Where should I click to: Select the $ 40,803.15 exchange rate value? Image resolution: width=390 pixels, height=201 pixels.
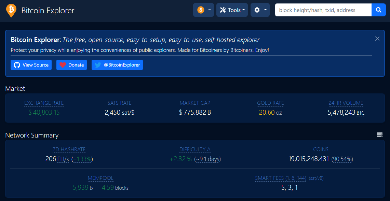coord(44,113)
